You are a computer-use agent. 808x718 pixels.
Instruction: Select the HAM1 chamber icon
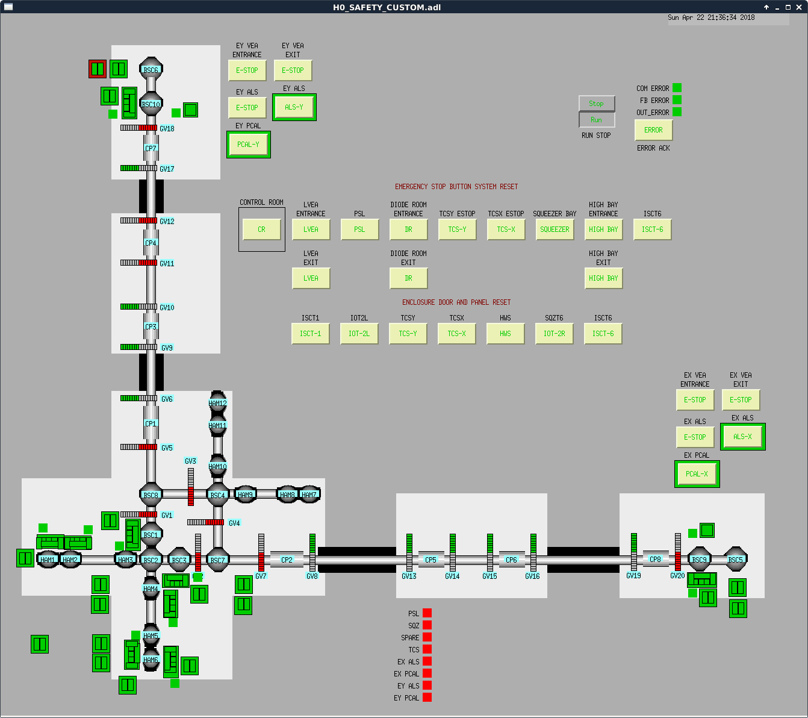pos(48,560)
